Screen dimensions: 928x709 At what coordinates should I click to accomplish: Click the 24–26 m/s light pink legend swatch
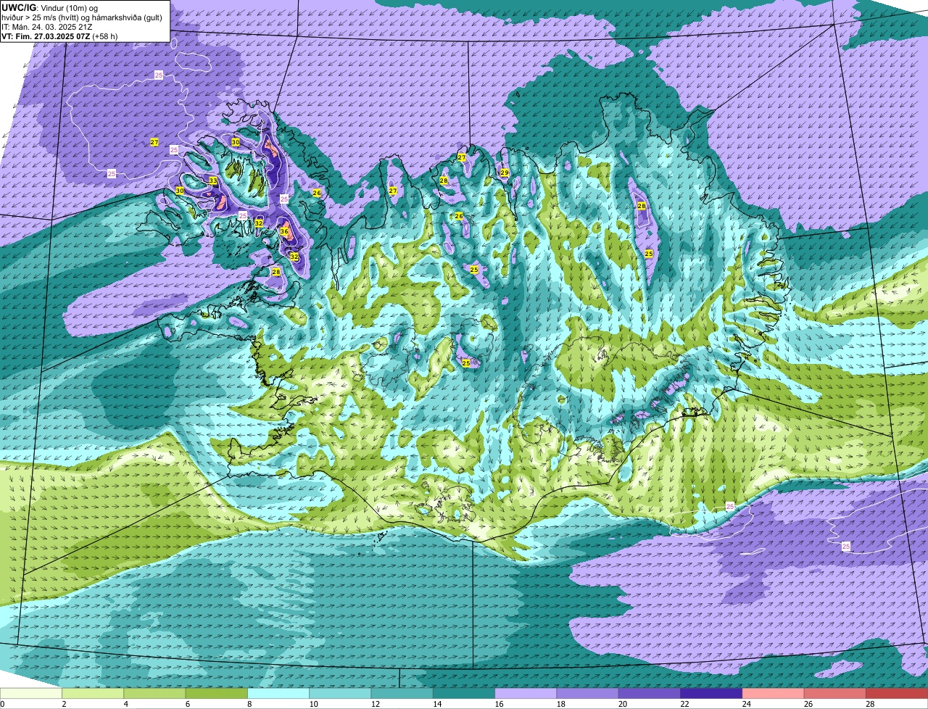[x=774, y=693]
